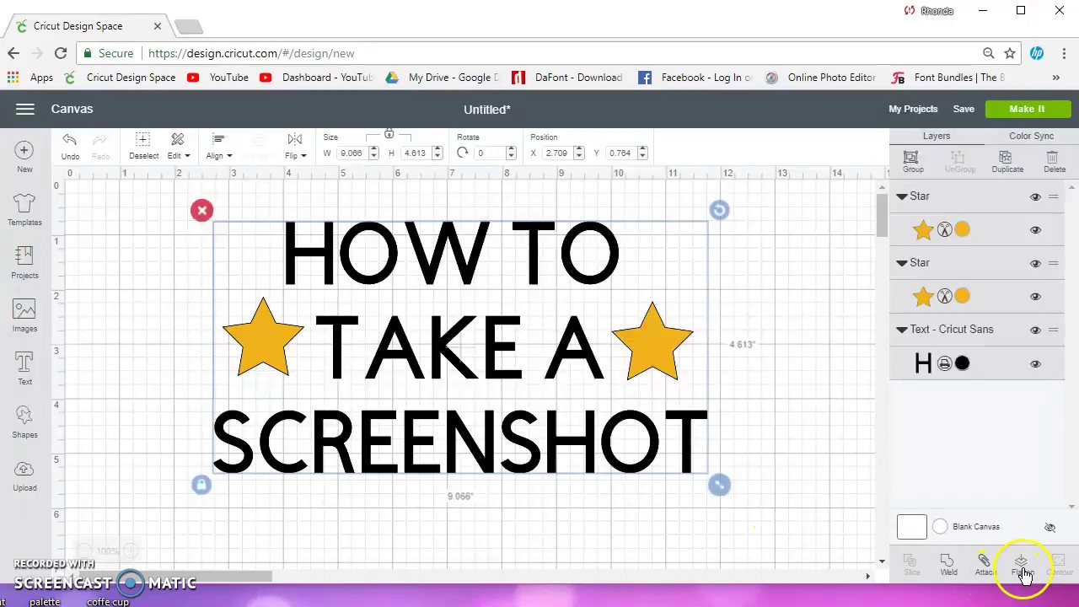Open the Images sidebar tool

[24, 315]
